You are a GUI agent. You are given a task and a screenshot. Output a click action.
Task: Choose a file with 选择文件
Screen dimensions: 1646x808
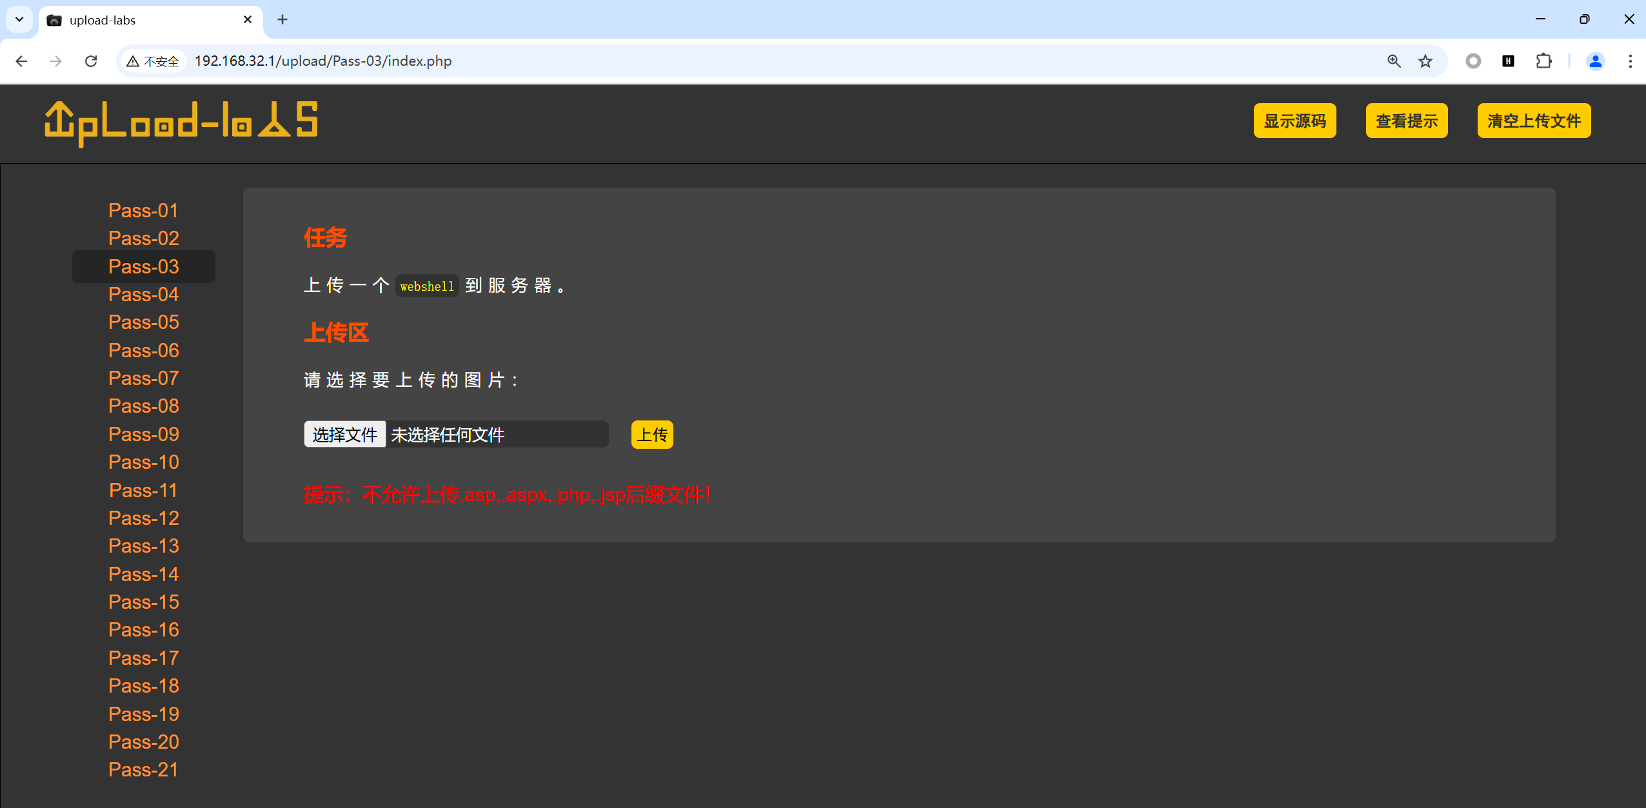point(345,435)
